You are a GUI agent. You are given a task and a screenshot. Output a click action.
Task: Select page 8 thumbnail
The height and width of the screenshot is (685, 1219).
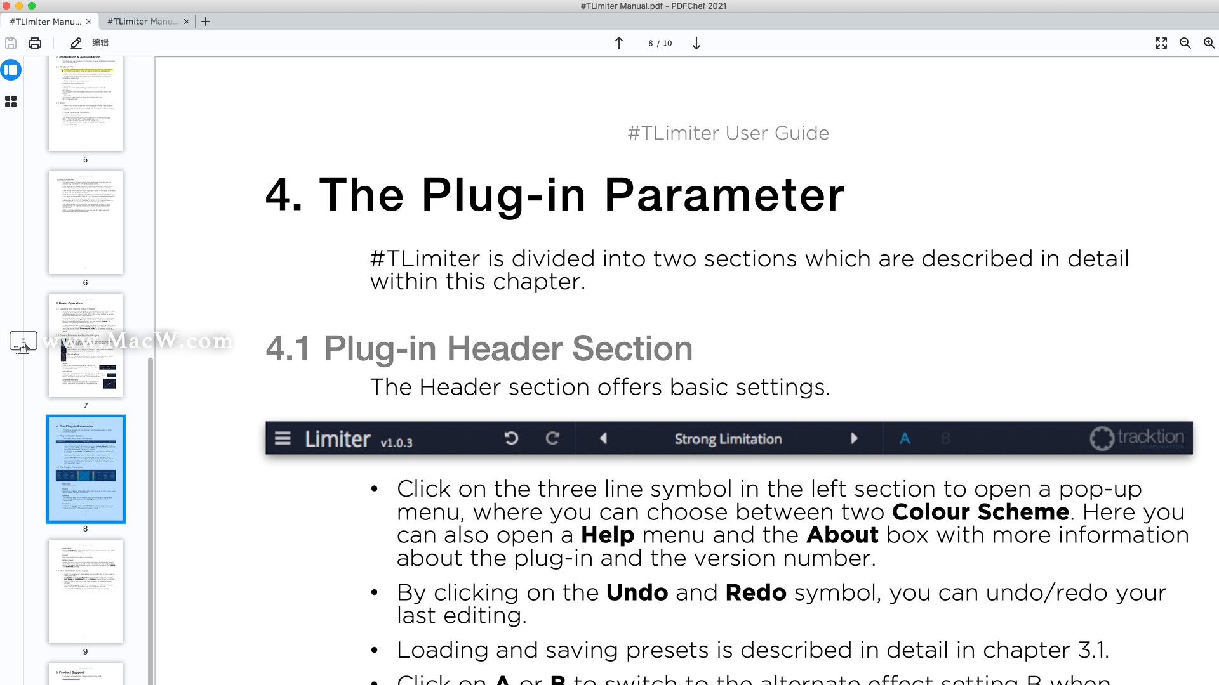click(86, 469)
